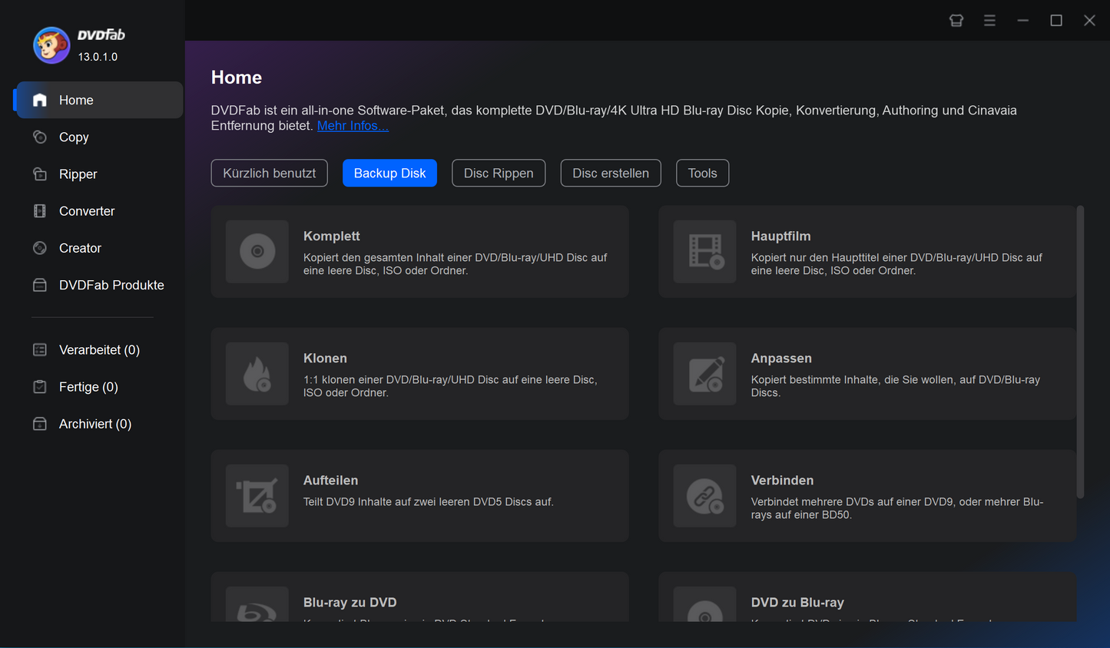
Task: Open Copy in the sidebar
Action: click(74, 137)
